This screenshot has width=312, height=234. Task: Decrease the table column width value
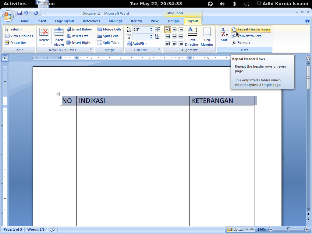[x=151, y=38]
